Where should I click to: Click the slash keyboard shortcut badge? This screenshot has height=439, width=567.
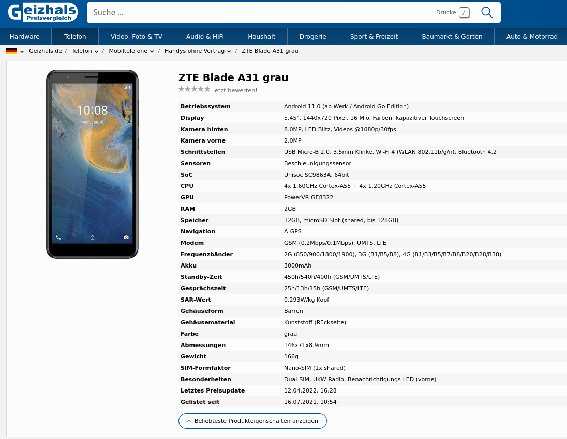tap(464, 12)
